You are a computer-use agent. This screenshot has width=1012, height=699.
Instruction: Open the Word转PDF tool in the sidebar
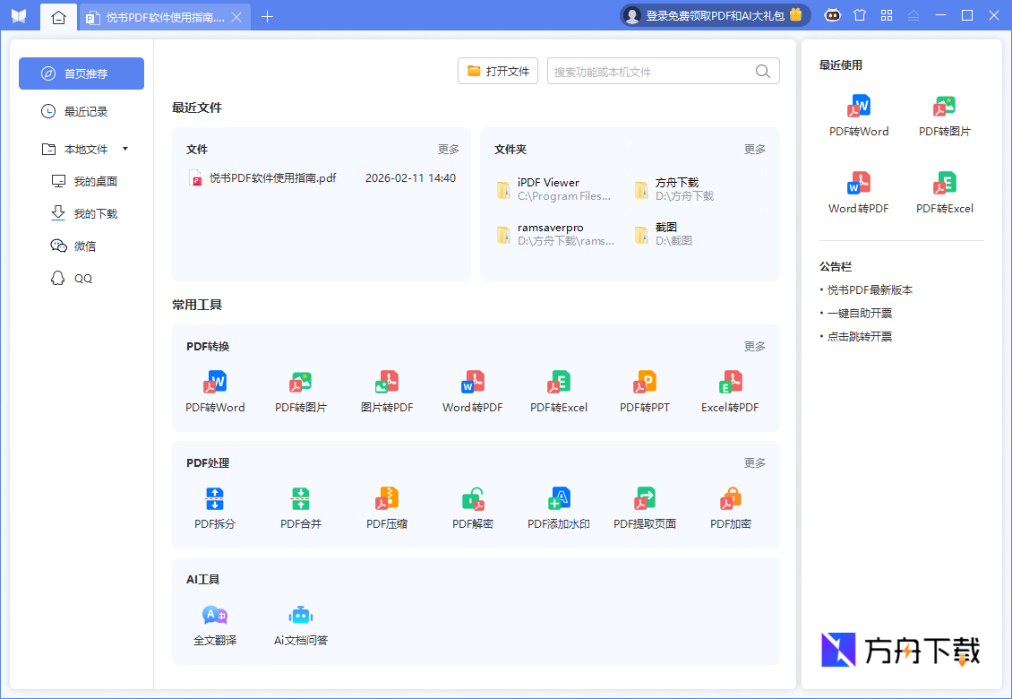pyautogui.click(x=858, y=191)
